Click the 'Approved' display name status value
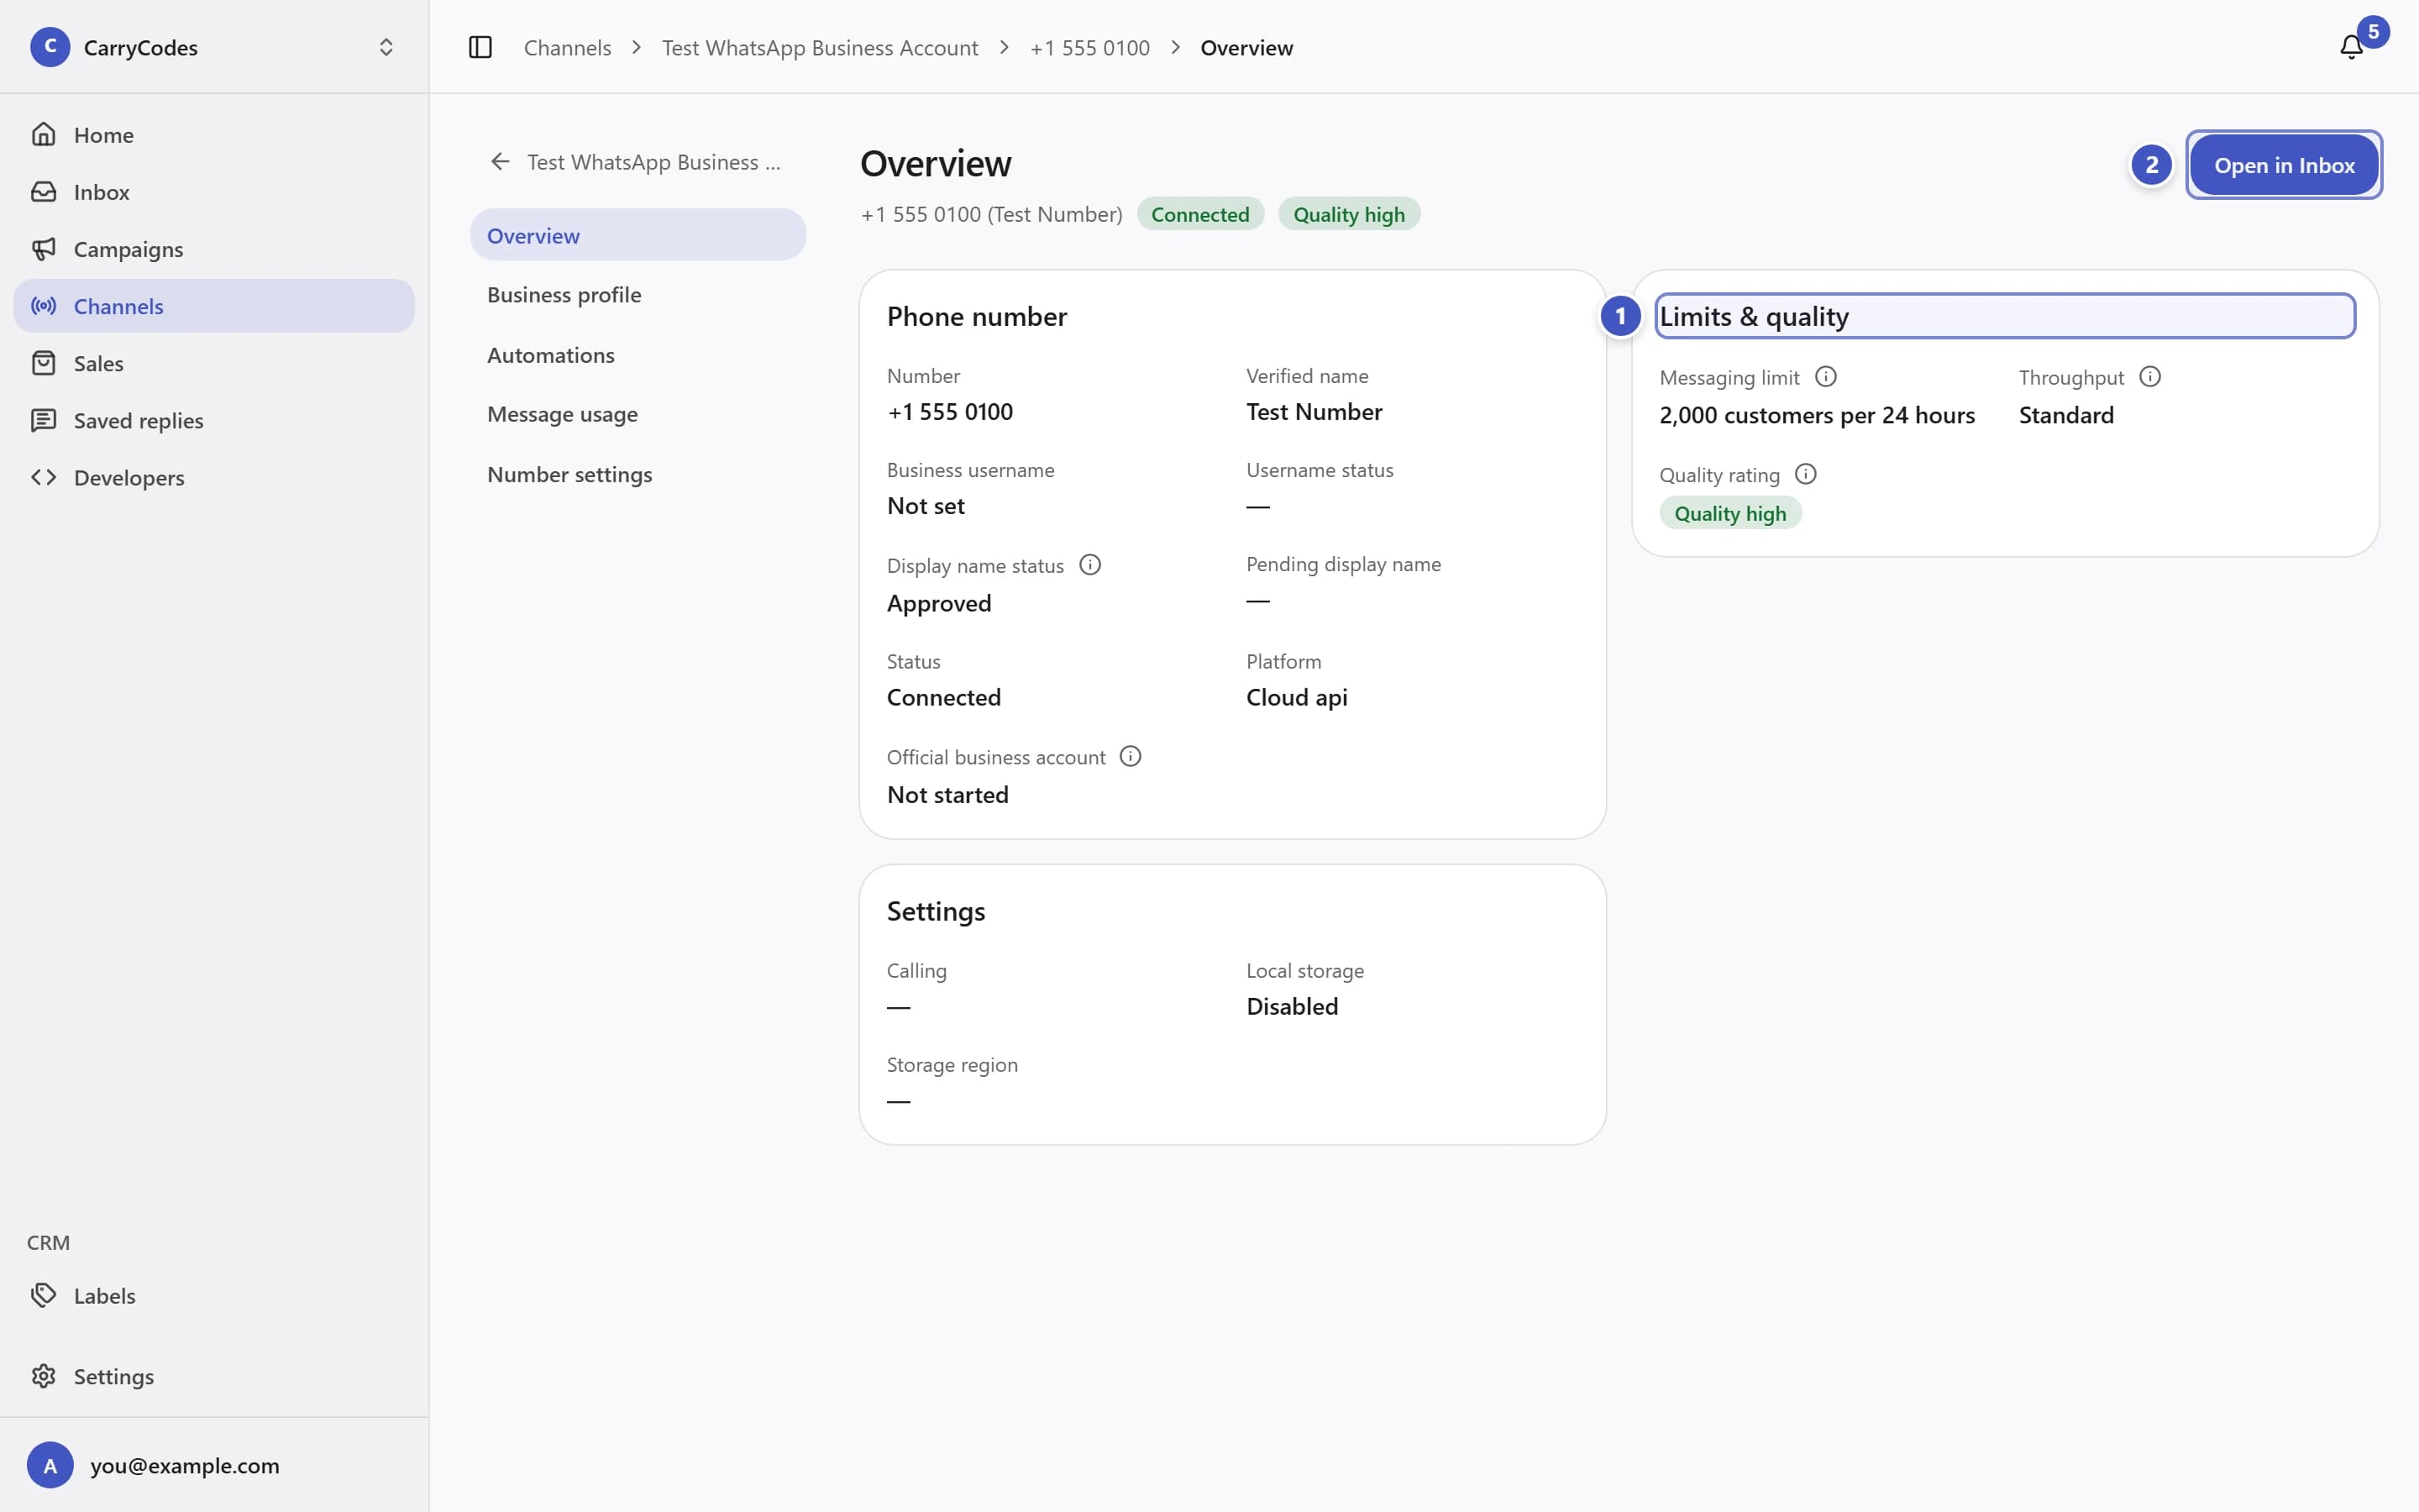 point(938,603)
